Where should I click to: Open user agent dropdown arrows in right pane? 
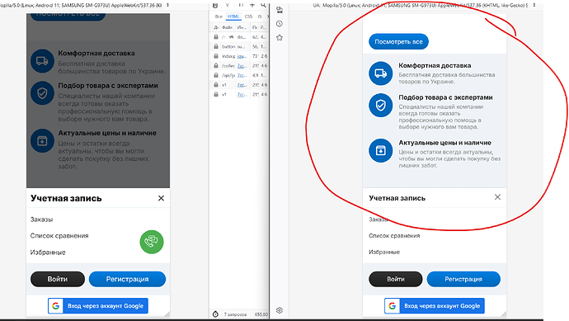(534, 5)
